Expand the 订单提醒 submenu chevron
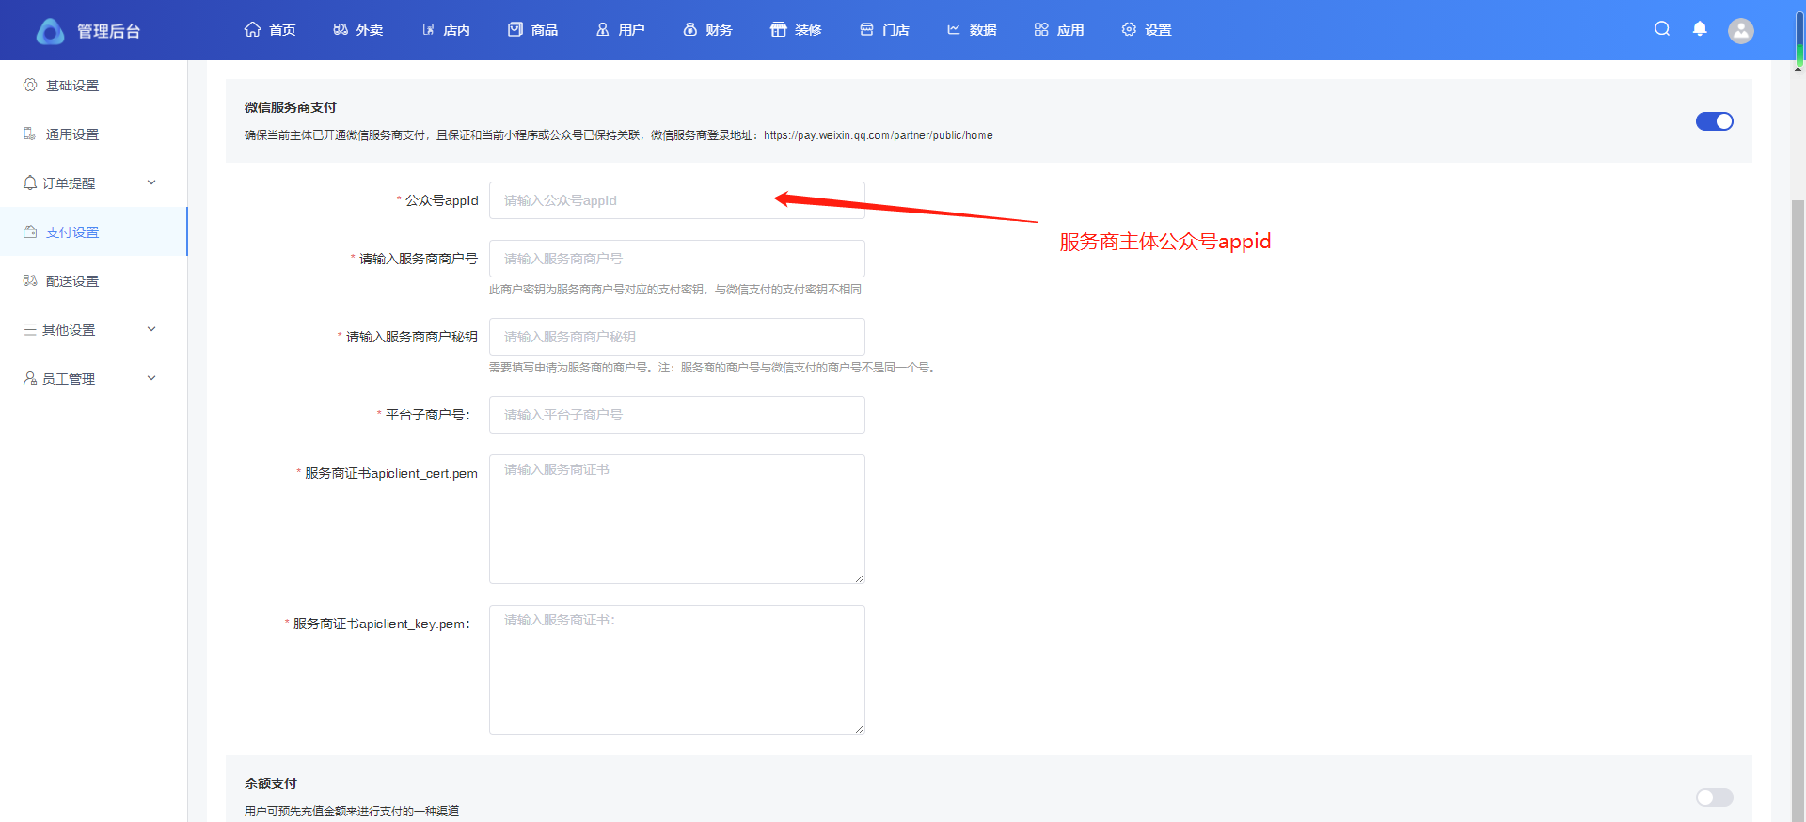 pos(151,182)
